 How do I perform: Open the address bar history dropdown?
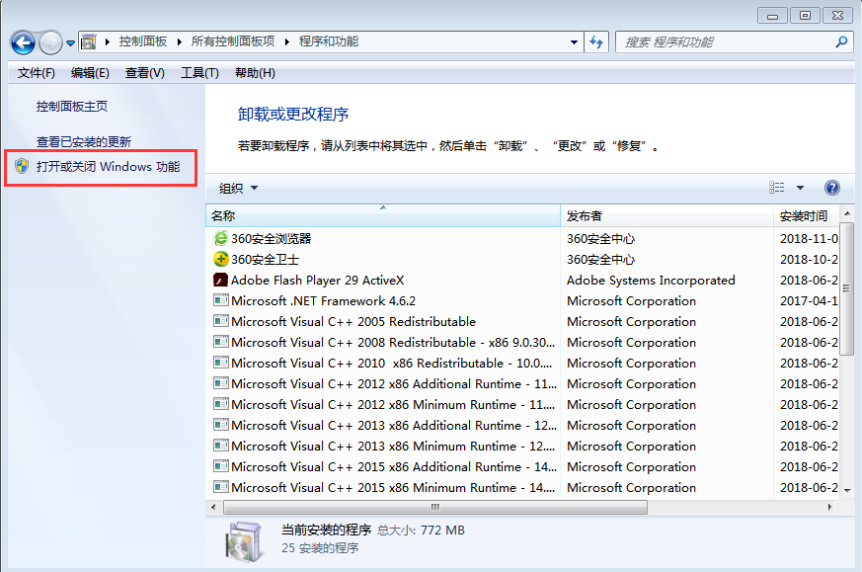click(574, 41)
